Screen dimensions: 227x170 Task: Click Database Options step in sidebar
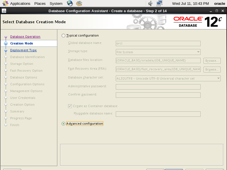click(x=24, y=77)
